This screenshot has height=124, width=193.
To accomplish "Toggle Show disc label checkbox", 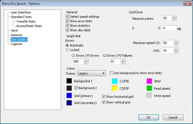I will pos(67,30).
